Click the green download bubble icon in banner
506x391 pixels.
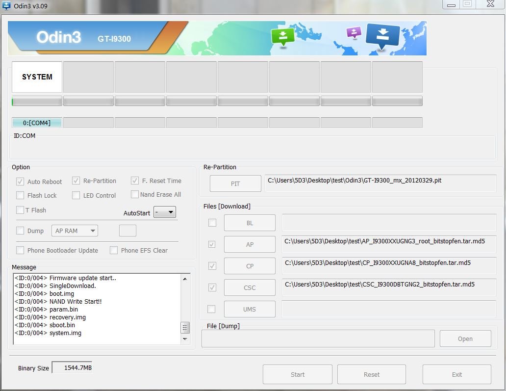[283, 37]
